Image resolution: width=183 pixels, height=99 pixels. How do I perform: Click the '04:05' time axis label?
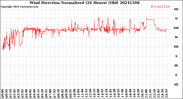(31, 93)
